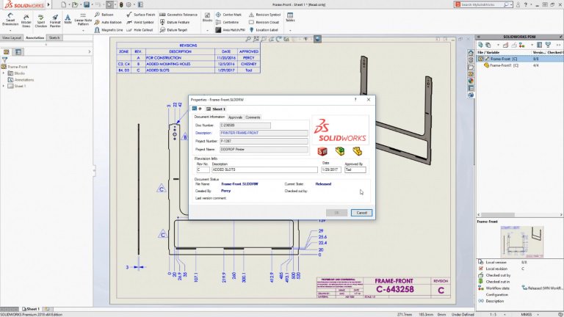564x317 pixels.
Task: Click the Auto Balloon tool
Action: [x=108, y=22]
